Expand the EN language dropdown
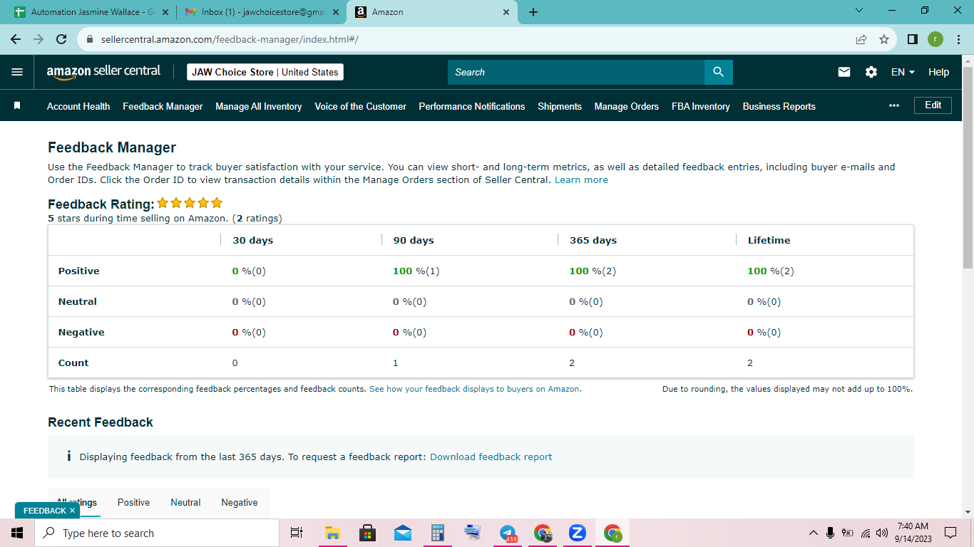Image resolution: width=974 pixels, height=547 pixels. pos(903,72)
